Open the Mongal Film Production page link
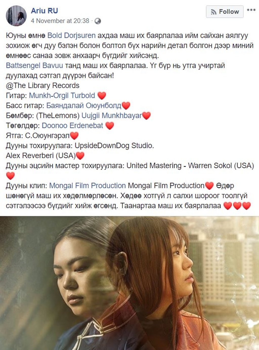This screenshot has height=350, width=259. 87,186
